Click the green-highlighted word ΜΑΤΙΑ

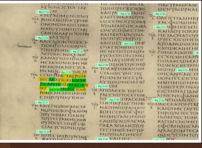point(76,85)
